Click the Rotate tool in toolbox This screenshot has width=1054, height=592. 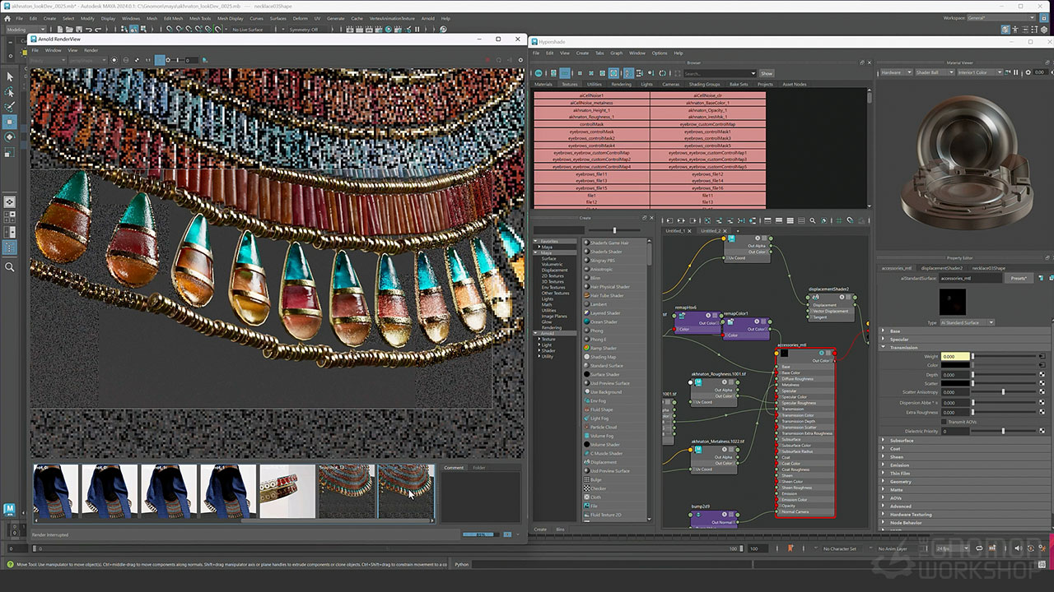(x=10, y=136)
